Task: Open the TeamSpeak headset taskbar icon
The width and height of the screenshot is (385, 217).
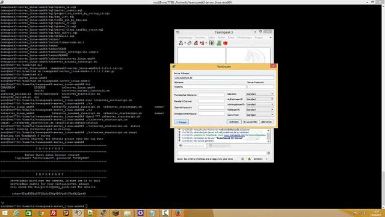Action: (x=78, y=213)
